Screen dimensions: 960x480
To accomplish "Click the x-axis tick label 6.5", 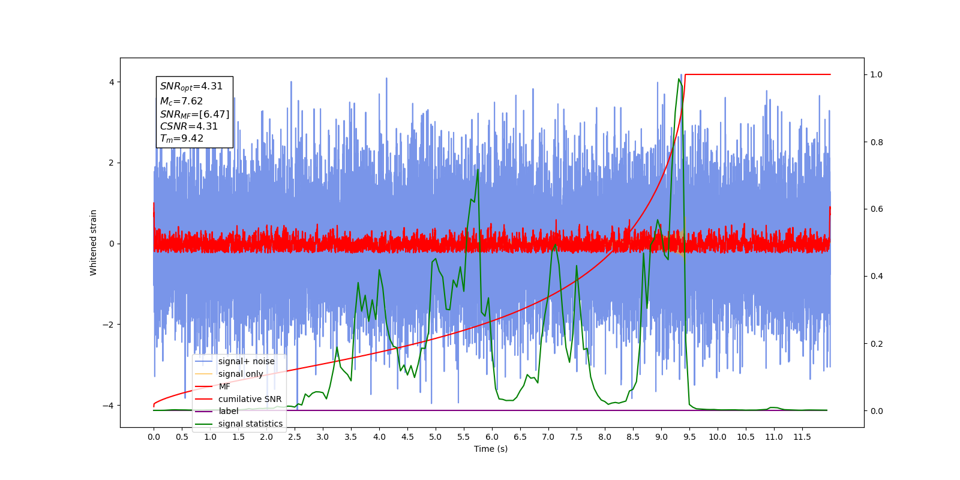I will [520, 437].
